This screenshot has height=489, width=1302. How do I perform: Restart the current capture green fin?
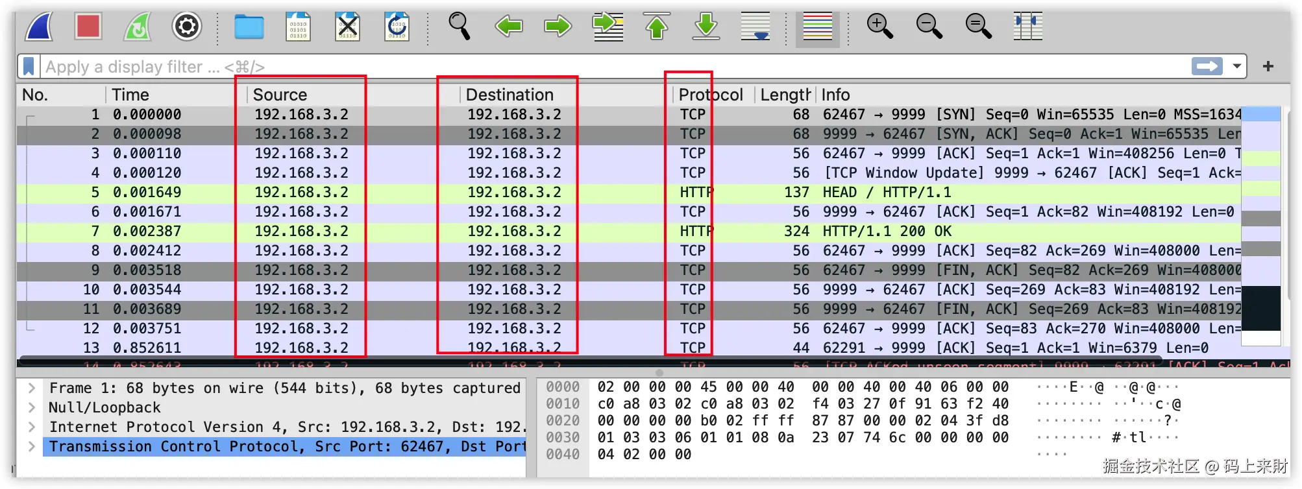point(137,27)
